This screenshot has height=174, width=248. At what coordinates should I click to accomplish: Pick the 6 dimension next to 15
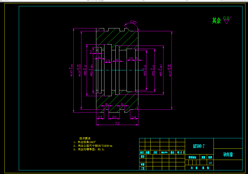coord(117,59)
